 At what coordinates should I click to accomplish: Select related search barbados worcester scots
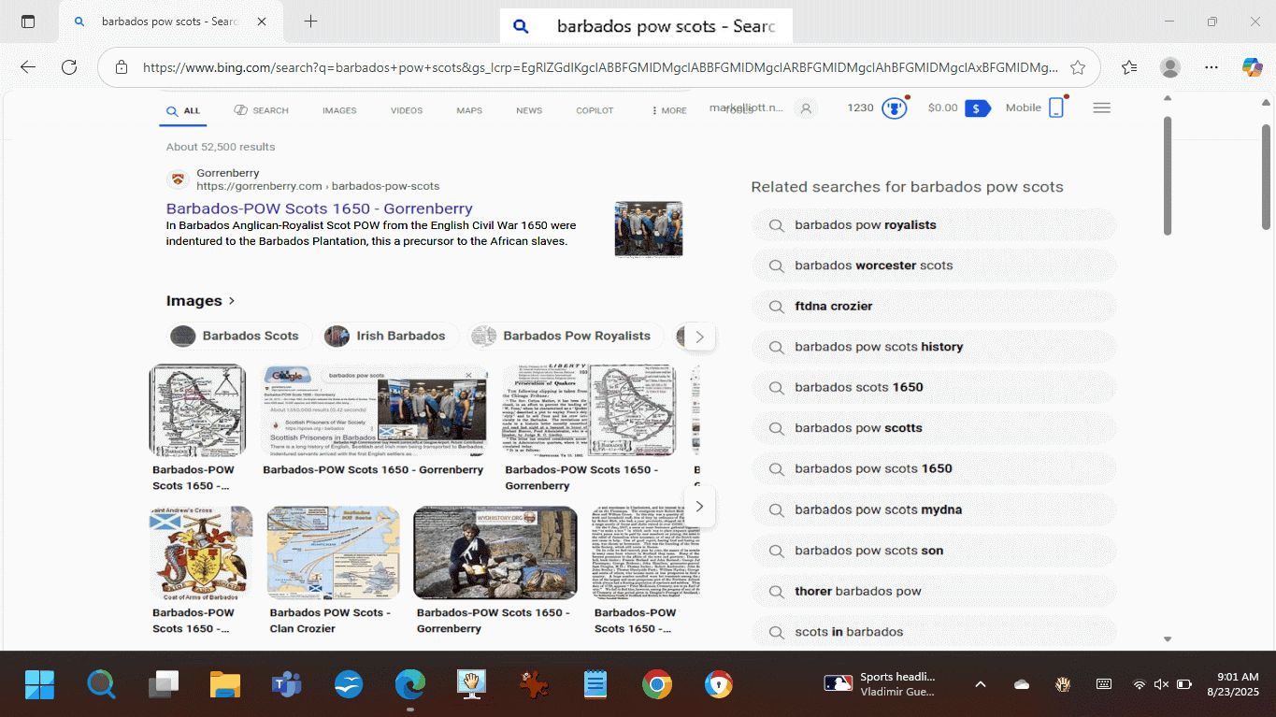click(873, 265)
